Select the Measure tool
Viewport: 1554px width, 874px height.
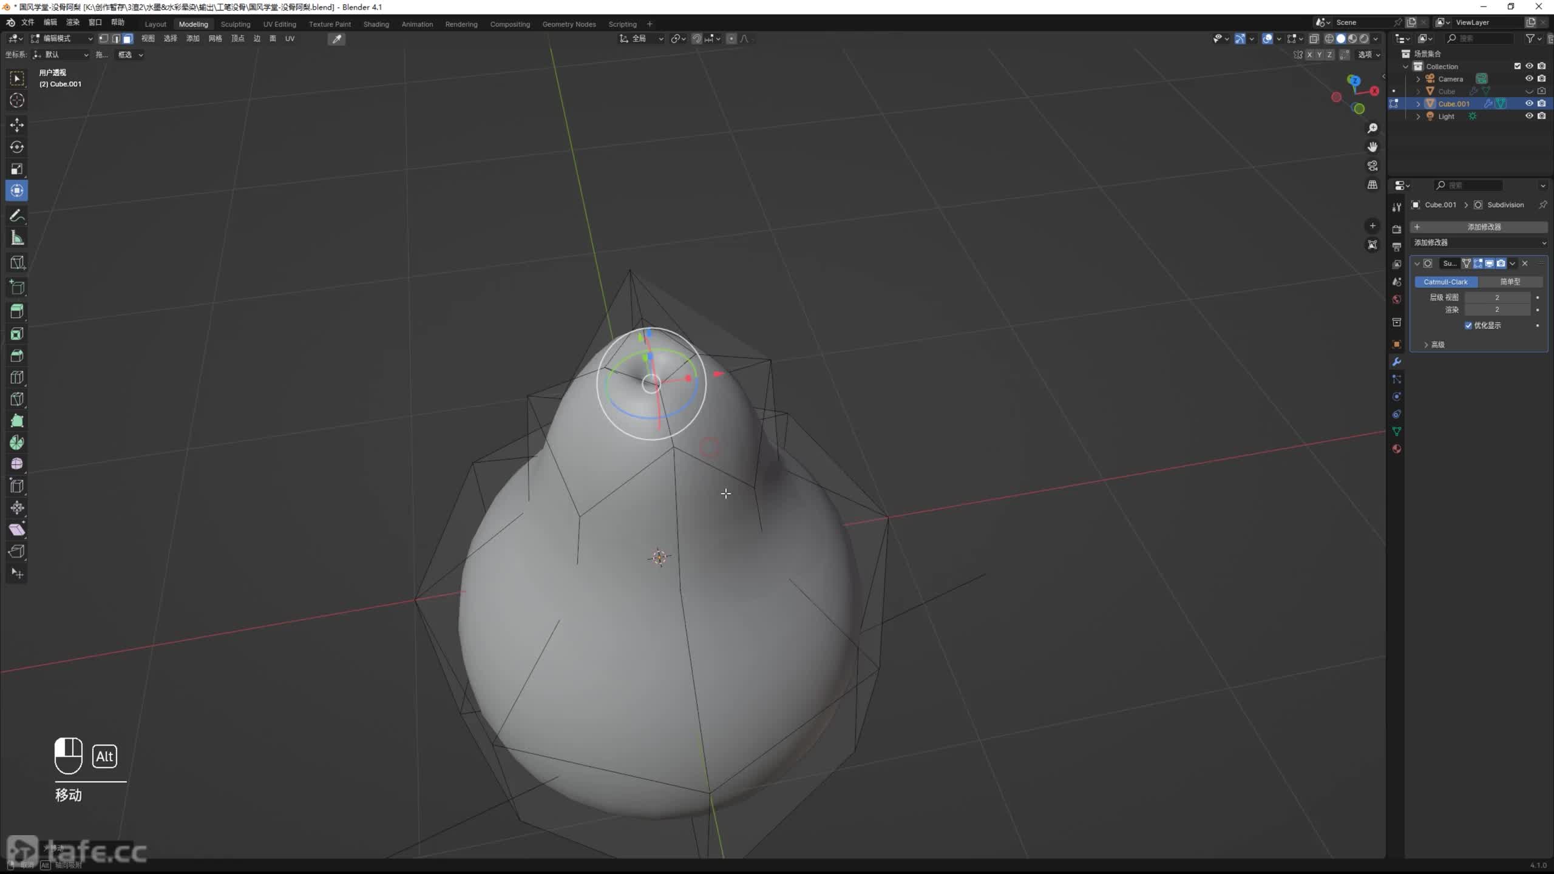click(16, 239)
